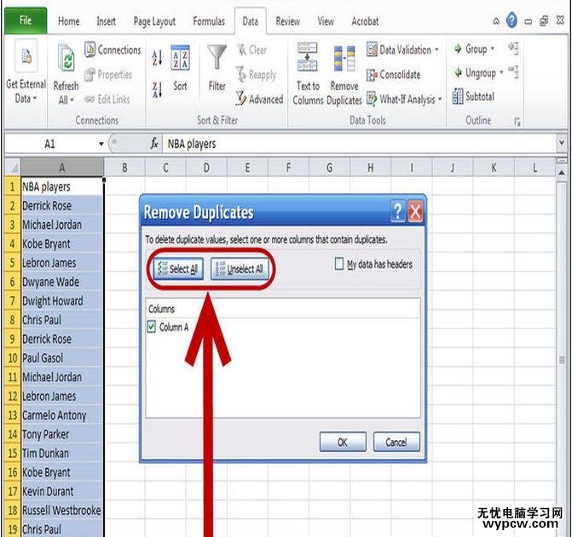Screen dimensions: 572x537
Task: Expand the formula bar
Action: pyautogui.click(x=562, y=143)
